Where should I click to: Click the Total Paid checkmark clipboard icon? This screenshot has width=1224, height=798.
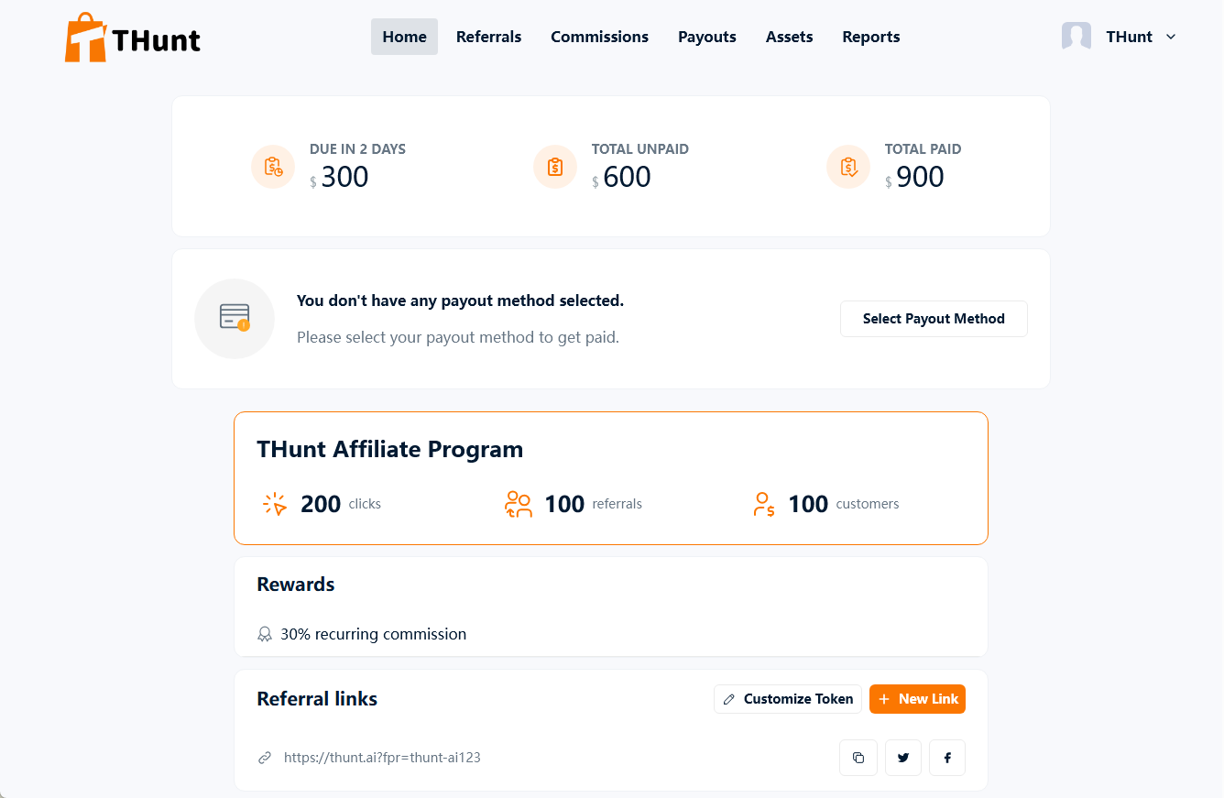click(x=848, y=167)
